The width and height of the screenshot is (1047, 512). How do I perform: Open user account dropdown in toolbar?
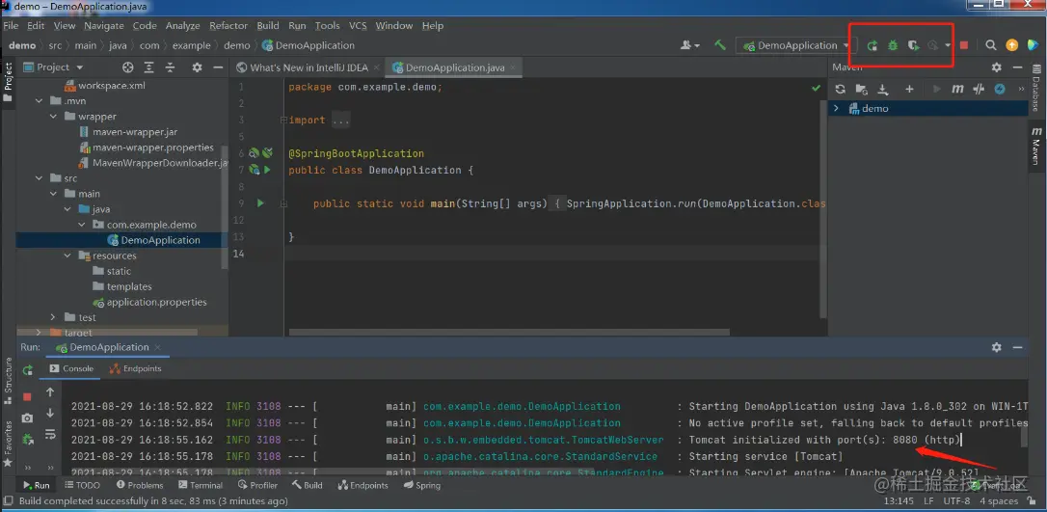pos(689,45)
